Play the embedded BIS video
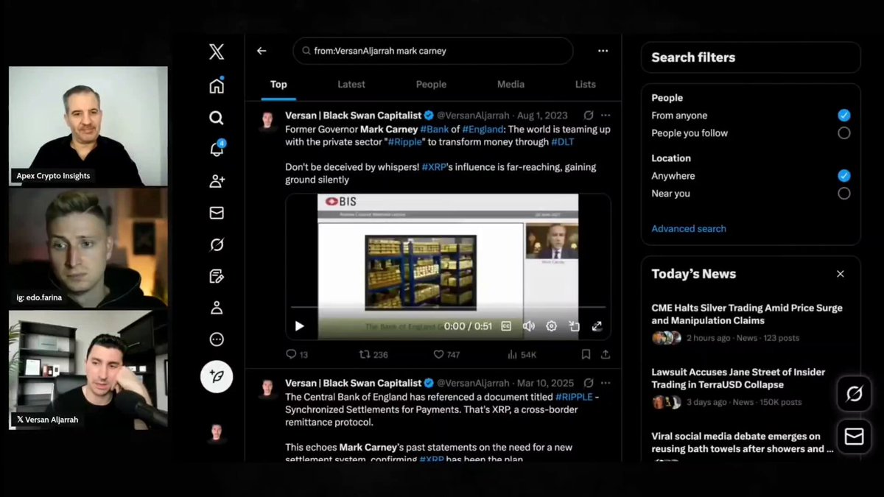Image resolution: width=884 pixels, height=497 pixels. (x=299, y=326)
